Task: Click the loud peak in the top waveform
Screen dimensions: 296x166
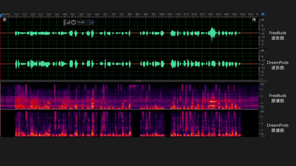Action: [x=212, y=33]
